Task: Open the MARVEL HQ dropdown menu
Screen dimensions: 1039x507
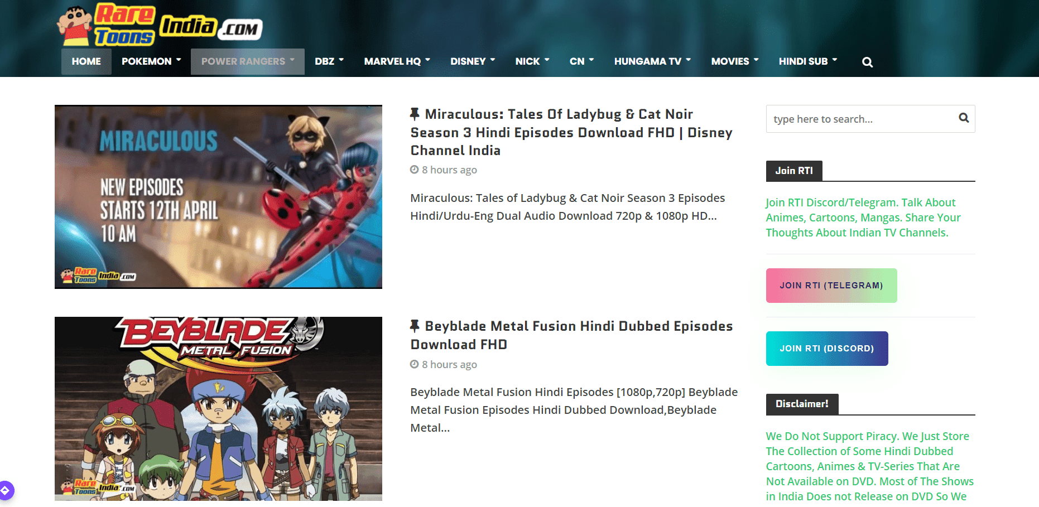Action: pos(397,61)
